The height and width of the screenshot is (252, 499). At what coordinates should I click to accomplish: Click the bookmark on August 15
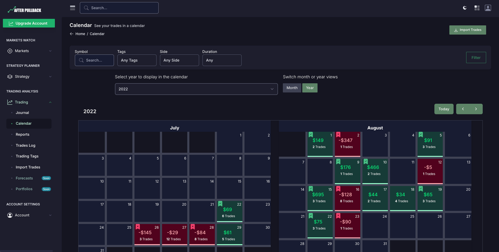pos(311,189)
